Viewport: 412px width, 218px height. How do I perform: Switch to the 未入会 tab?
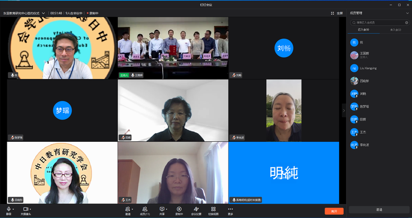click(396, 30)
